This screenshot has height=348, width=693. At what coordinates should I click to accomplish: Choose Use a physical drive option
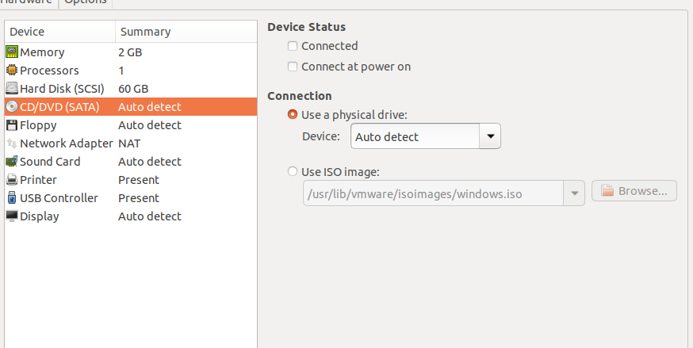pyautogui.click(x=293, y=115)
